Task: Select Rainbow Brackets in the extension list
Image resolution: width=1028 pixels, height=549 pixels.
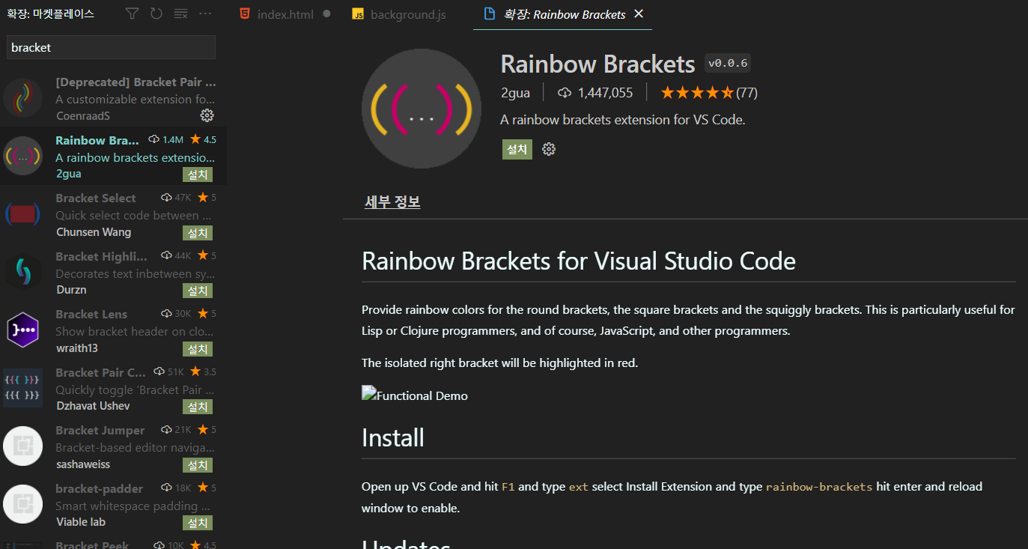Action: [x=113, y=156]
